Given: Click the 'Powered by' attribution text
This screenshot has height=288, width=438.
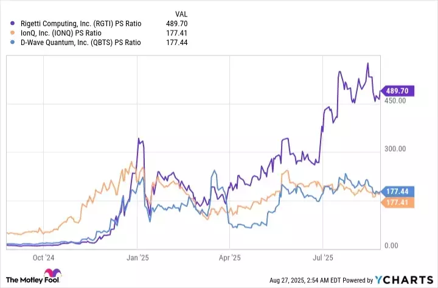Looking at the screenshot, I should [359, 280].
